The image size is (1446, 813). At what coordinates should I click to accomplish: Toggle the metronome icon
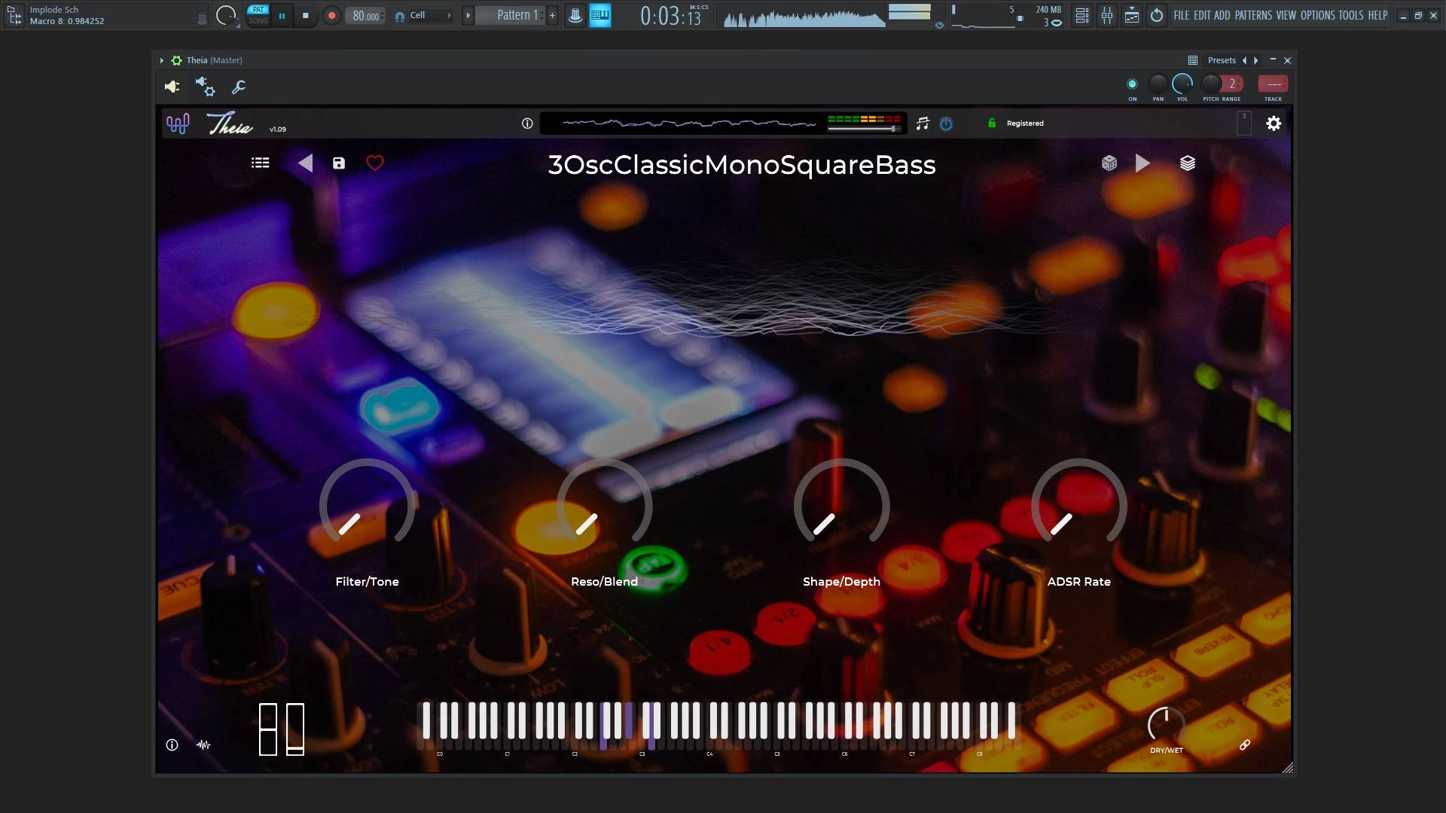point(575,15)
